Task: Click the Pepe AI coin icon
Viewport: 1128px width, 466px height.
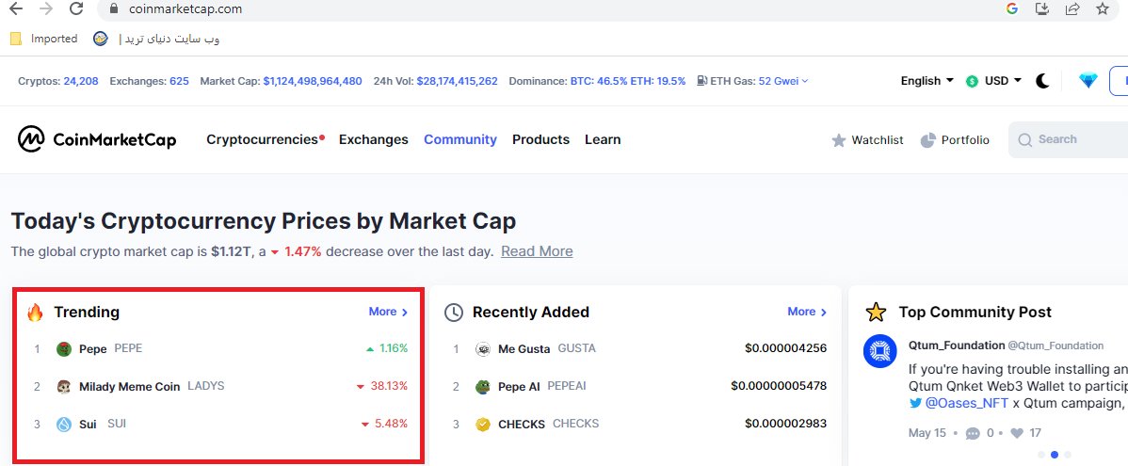Action: [x=483, y=387]
